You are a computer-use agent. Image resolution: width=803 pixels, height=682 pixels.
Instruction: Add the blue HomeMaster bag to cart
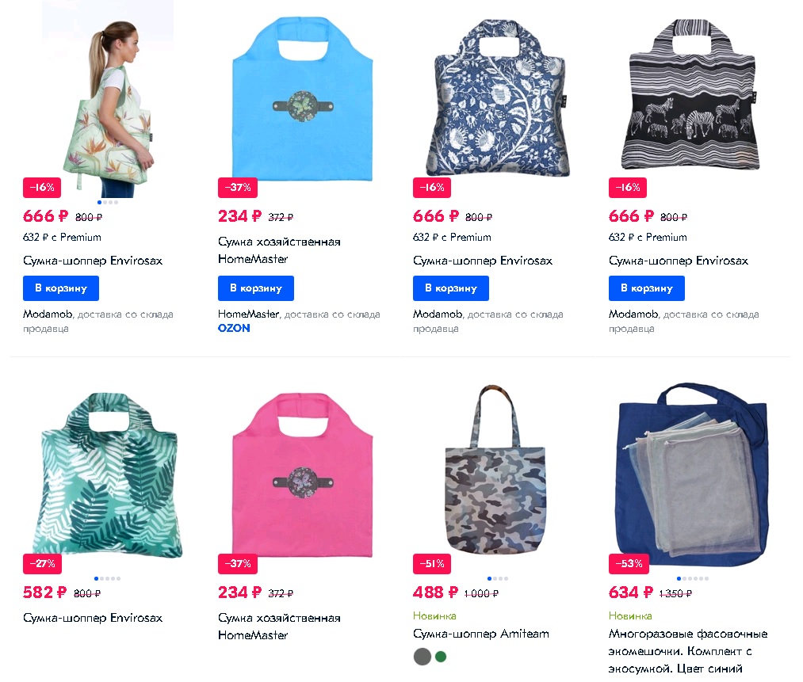pyautogui.click(x=255, y=288)
